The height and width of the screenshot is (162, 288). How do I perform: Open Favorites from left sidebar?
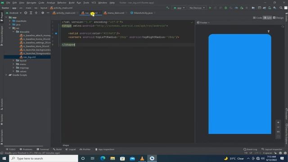click(x=2, y=120)
